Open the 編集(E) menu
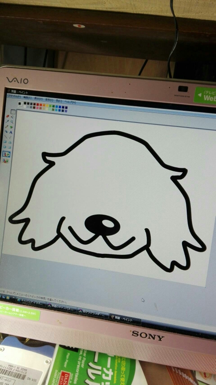The image size is (216, 385). [27, 97]
